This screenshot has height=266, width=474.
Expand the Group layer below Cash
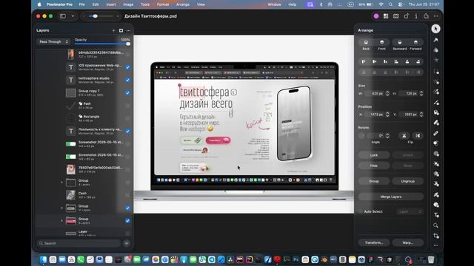pyautogui.click(x=62, y=208)
